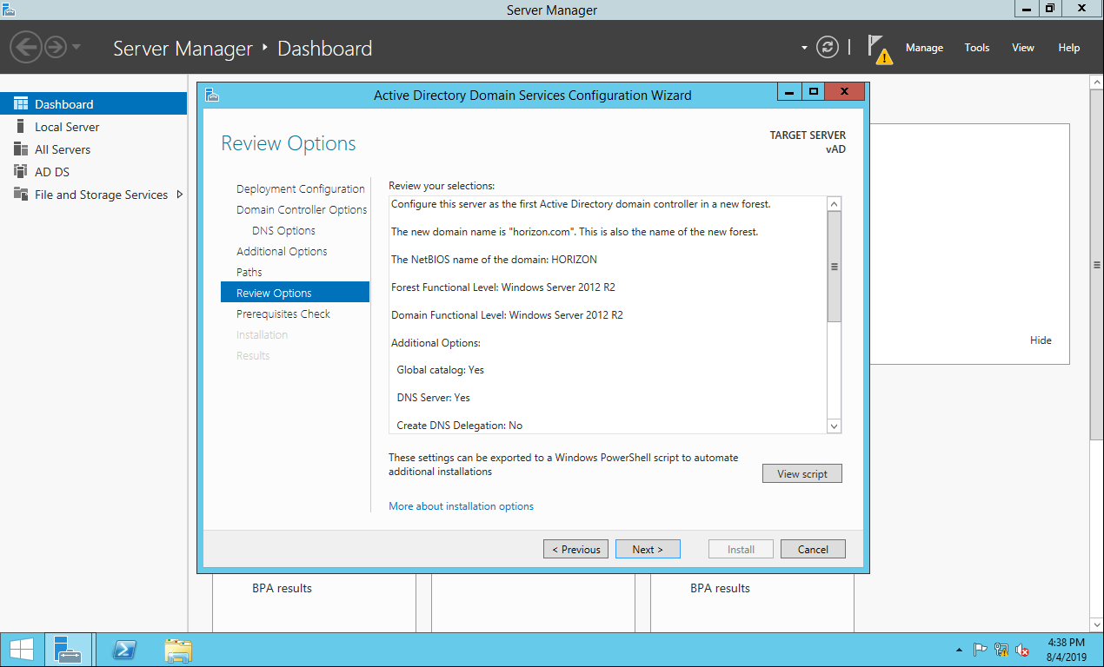Open the notifications flag with warning

tap(879, 49)
